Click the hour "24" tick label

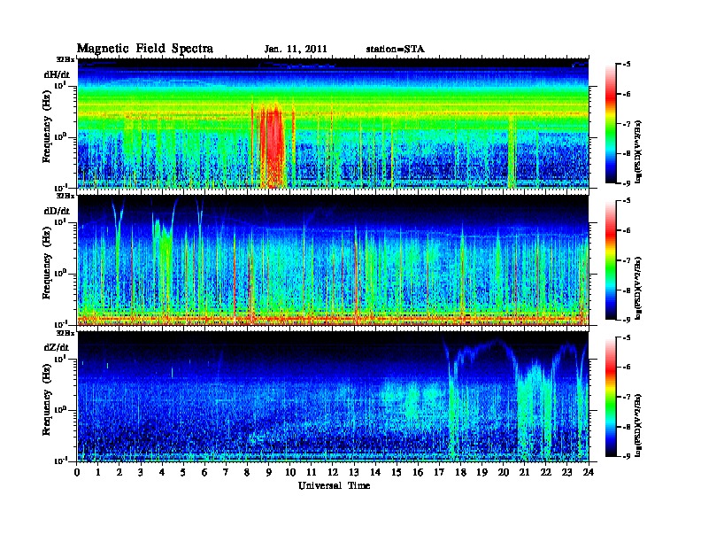point(589,472)
